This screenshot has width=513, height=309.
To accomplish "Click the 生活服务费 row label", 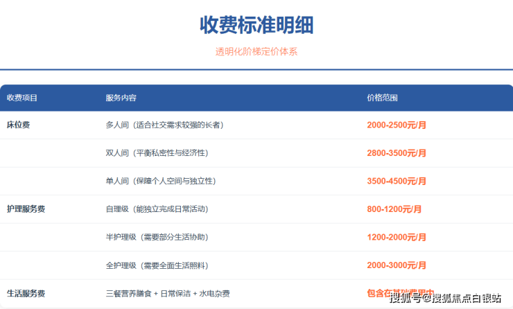I will pyautogui.click(x=26, y=293).
